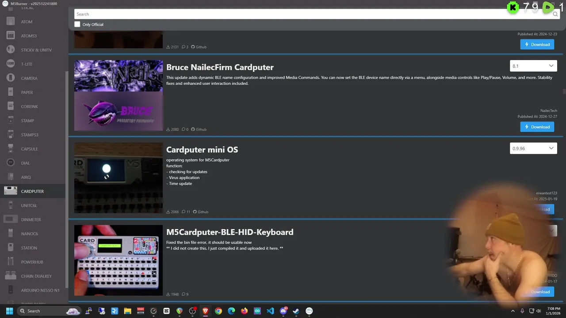Click the Cardputer mini OS title
This screenshot has width=566, height=318.
tap(202, 150)
